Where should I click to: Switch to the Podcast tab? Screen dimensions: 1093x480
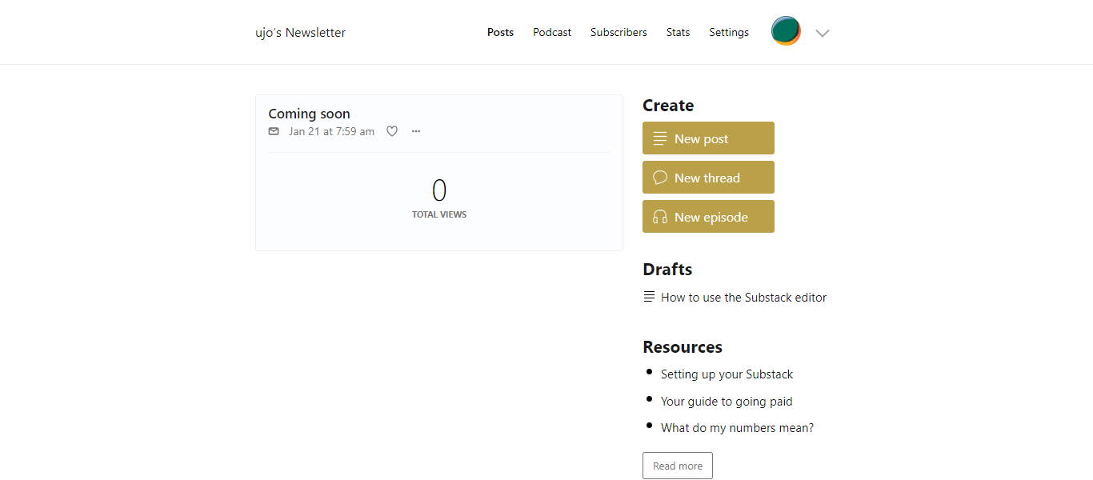click(x=552, y=33)
